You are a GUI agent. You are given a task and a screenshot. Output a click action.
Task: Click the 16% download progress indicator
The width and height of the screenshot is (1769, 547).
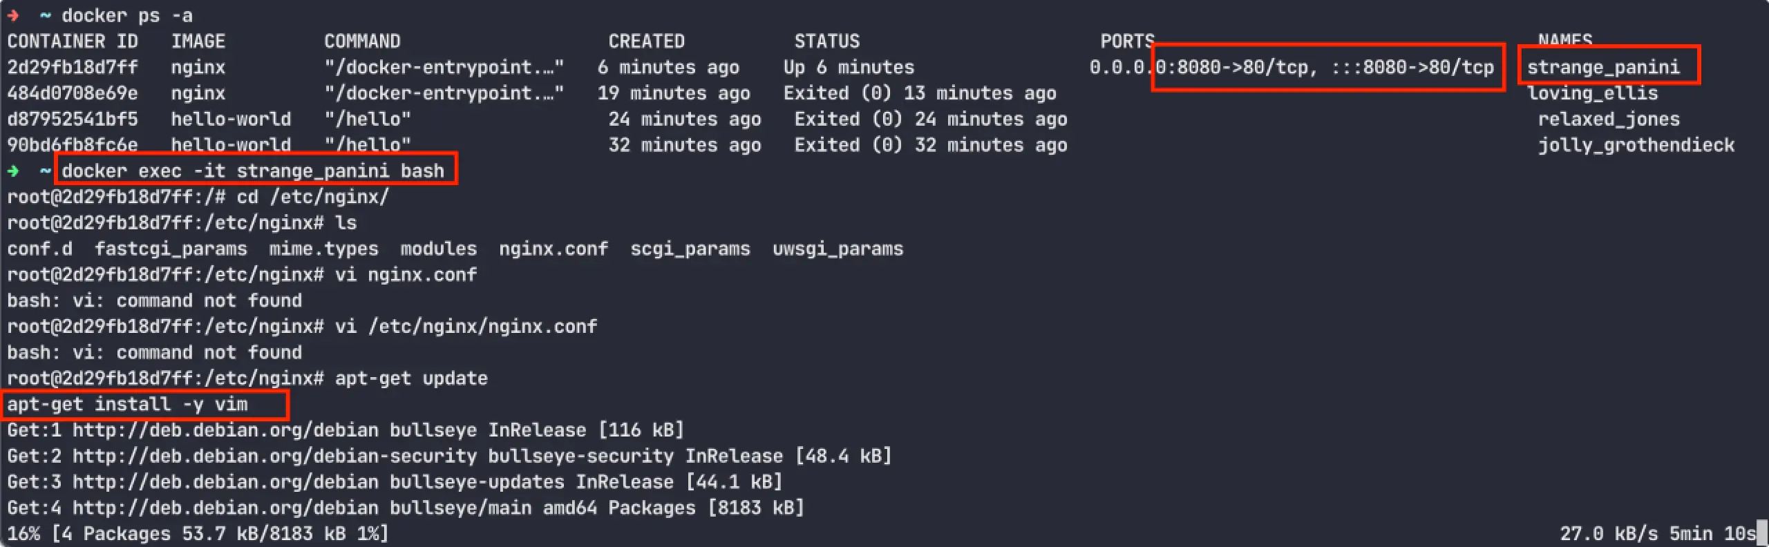tap(23, 534)
